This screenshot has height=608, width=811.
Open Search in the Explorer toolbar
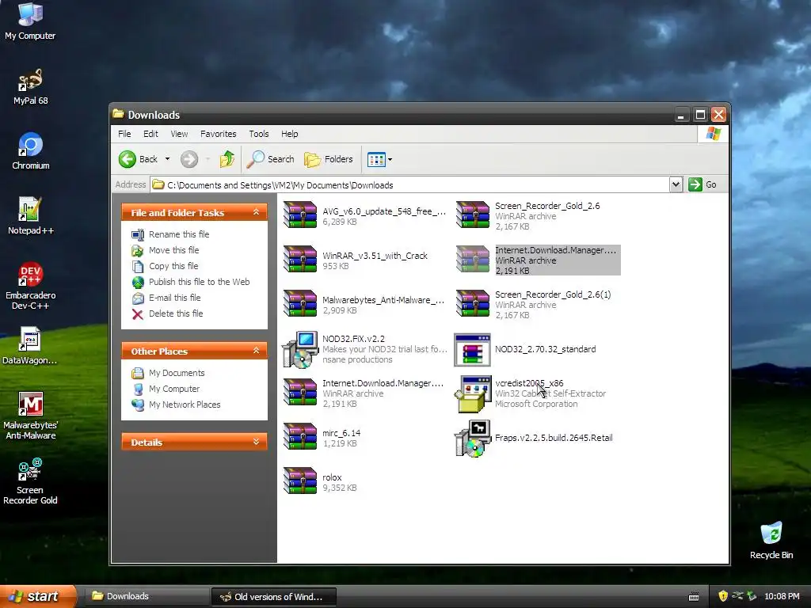pyautogui.click(x=271, y=159)
